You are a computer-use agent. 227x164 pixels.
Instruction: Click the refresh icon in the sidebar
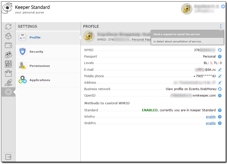coord(8,27)
